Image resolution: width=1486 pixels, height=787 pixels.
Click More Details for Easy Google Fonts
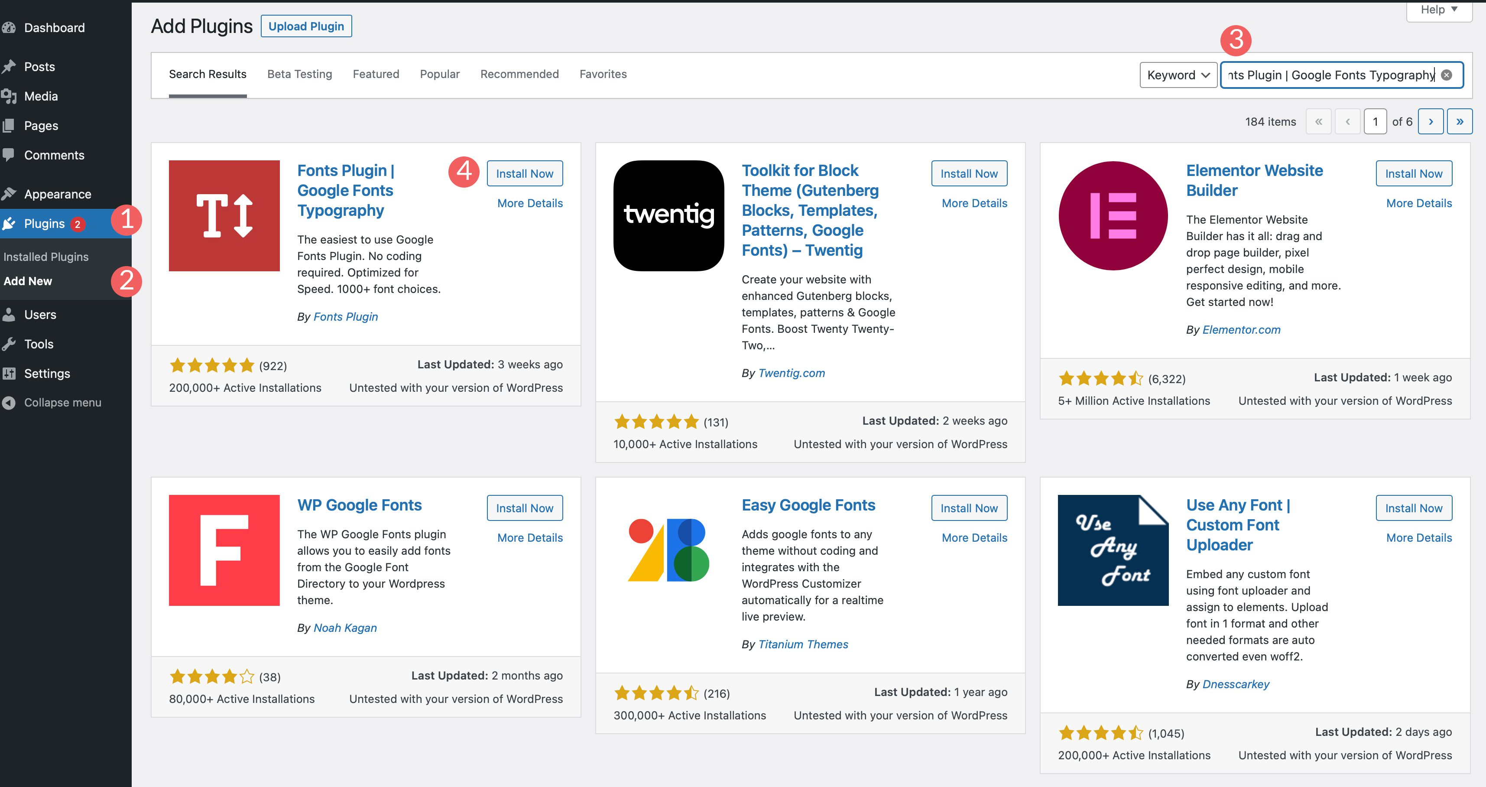coord(975,537)
